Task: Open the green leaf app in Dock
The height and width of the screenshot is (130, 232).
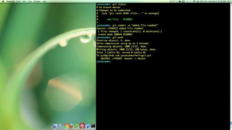Action: coord(76,126)
